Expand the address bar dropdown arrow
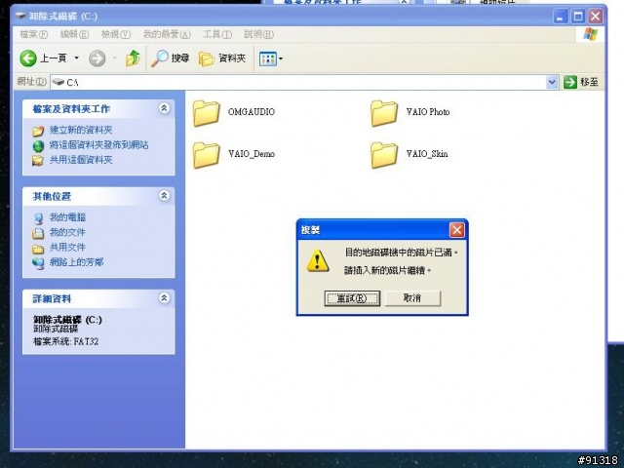 tap(552, 82)
